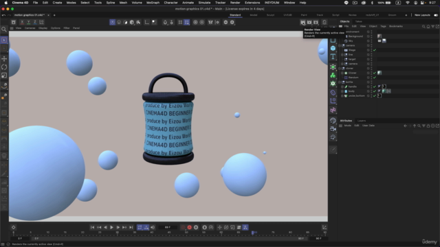
Task: Select the Move tool in left toolbar
Action: [x=4, y=58]
